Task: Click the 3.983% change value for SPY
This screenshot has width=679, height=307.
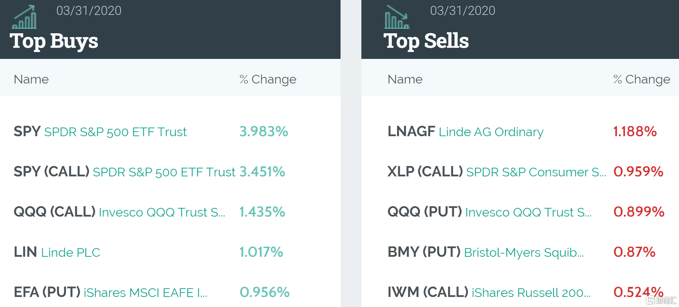Action: tap(263, 132)
